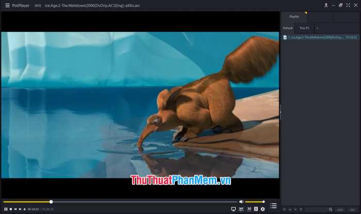Add a new playlist with plus tab
This screenshot has height=214, width=361.
click(317, 28)
